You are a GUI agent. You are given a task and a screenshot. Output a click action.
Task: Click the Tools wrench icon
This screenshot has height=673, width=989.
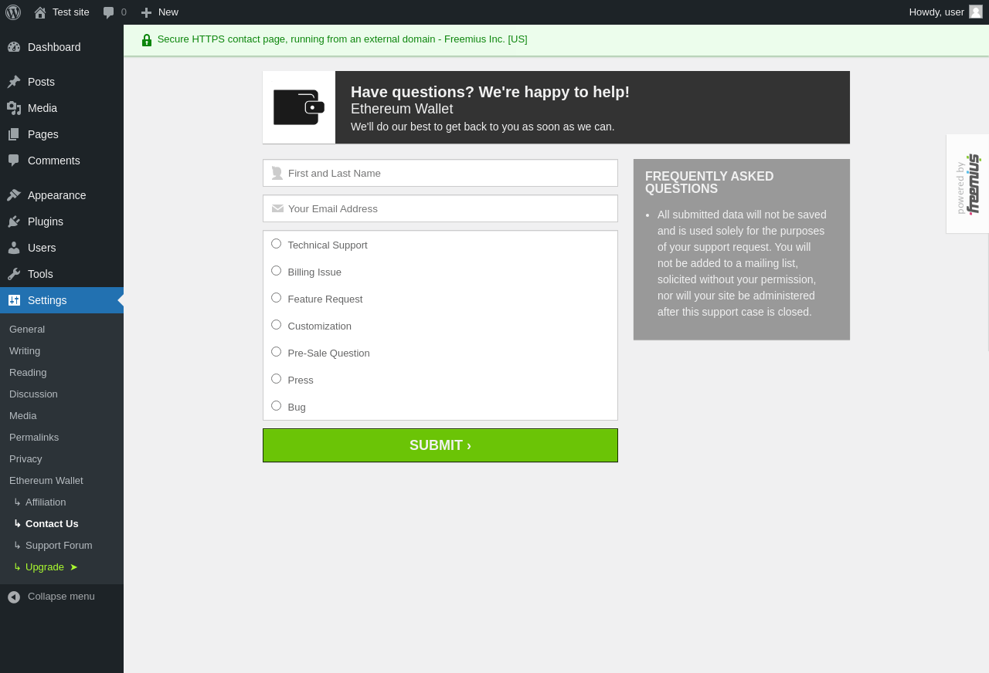[x=14, y=274]
